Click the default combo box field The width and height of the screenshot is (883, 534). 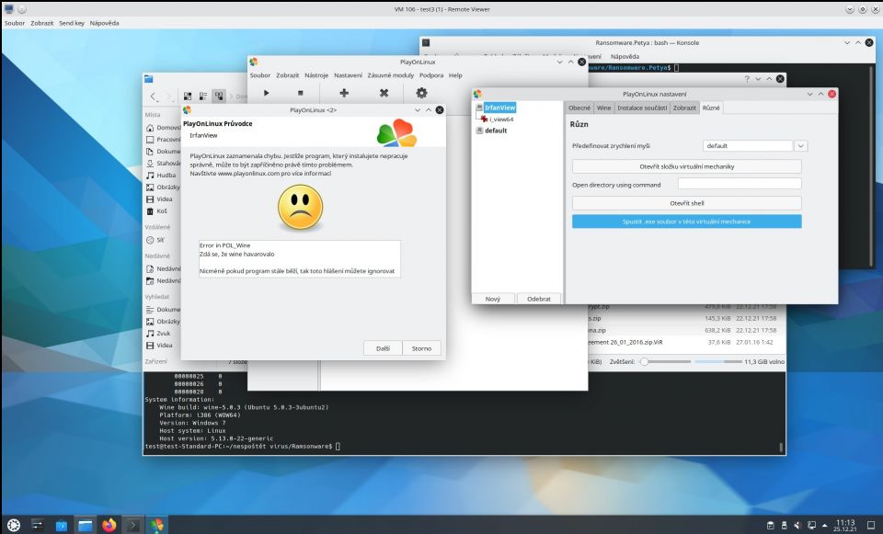pyautogui.click(x=747, y=146)
